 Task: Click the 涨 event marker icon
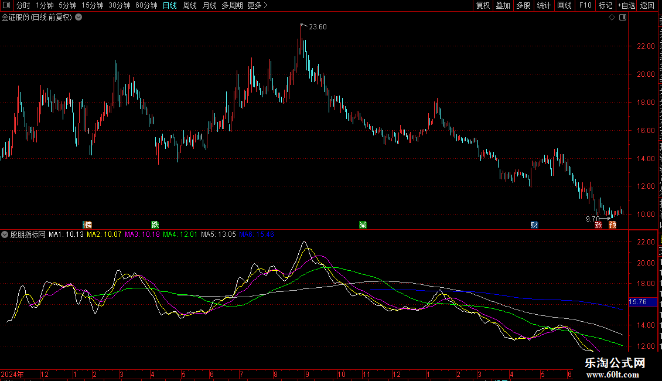tap(598, 224)
